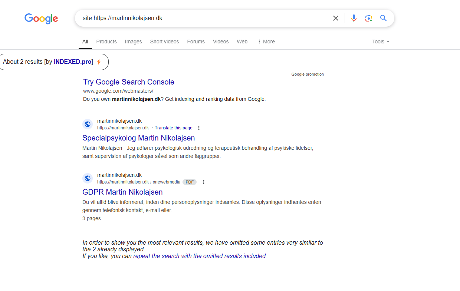Click Translate this page link
Viewport: 460px width, 291px height.
(174, 128)
